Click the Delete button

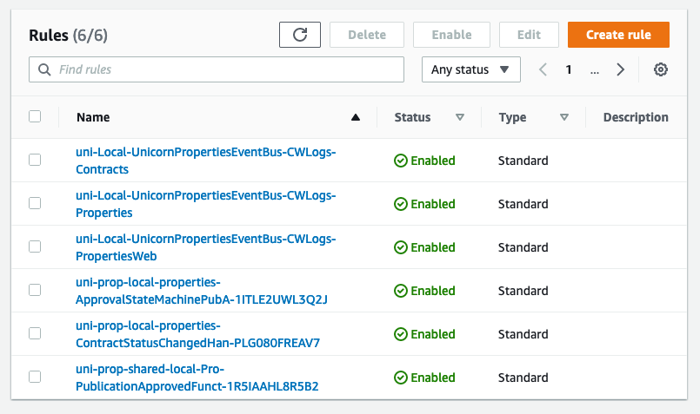pos(367,35)
